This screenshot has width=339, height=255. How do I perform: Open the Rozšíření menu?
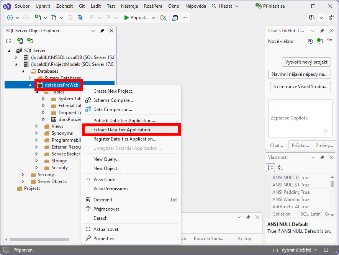153,6
